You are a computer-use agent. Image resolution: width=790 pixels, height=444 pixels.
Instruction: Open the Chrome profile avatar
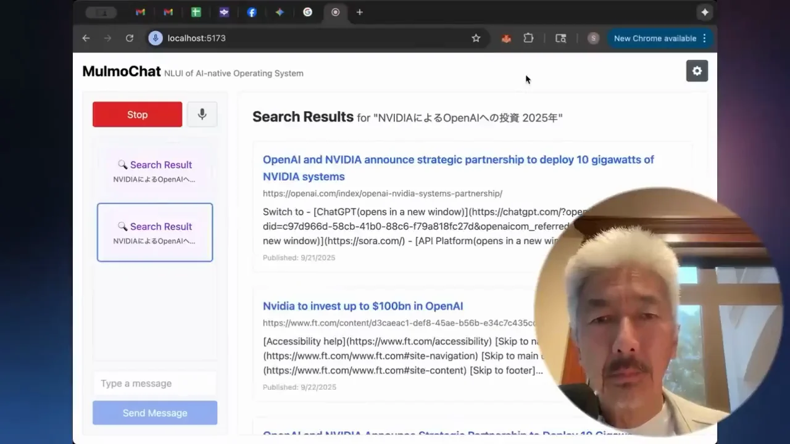point(593,38)
